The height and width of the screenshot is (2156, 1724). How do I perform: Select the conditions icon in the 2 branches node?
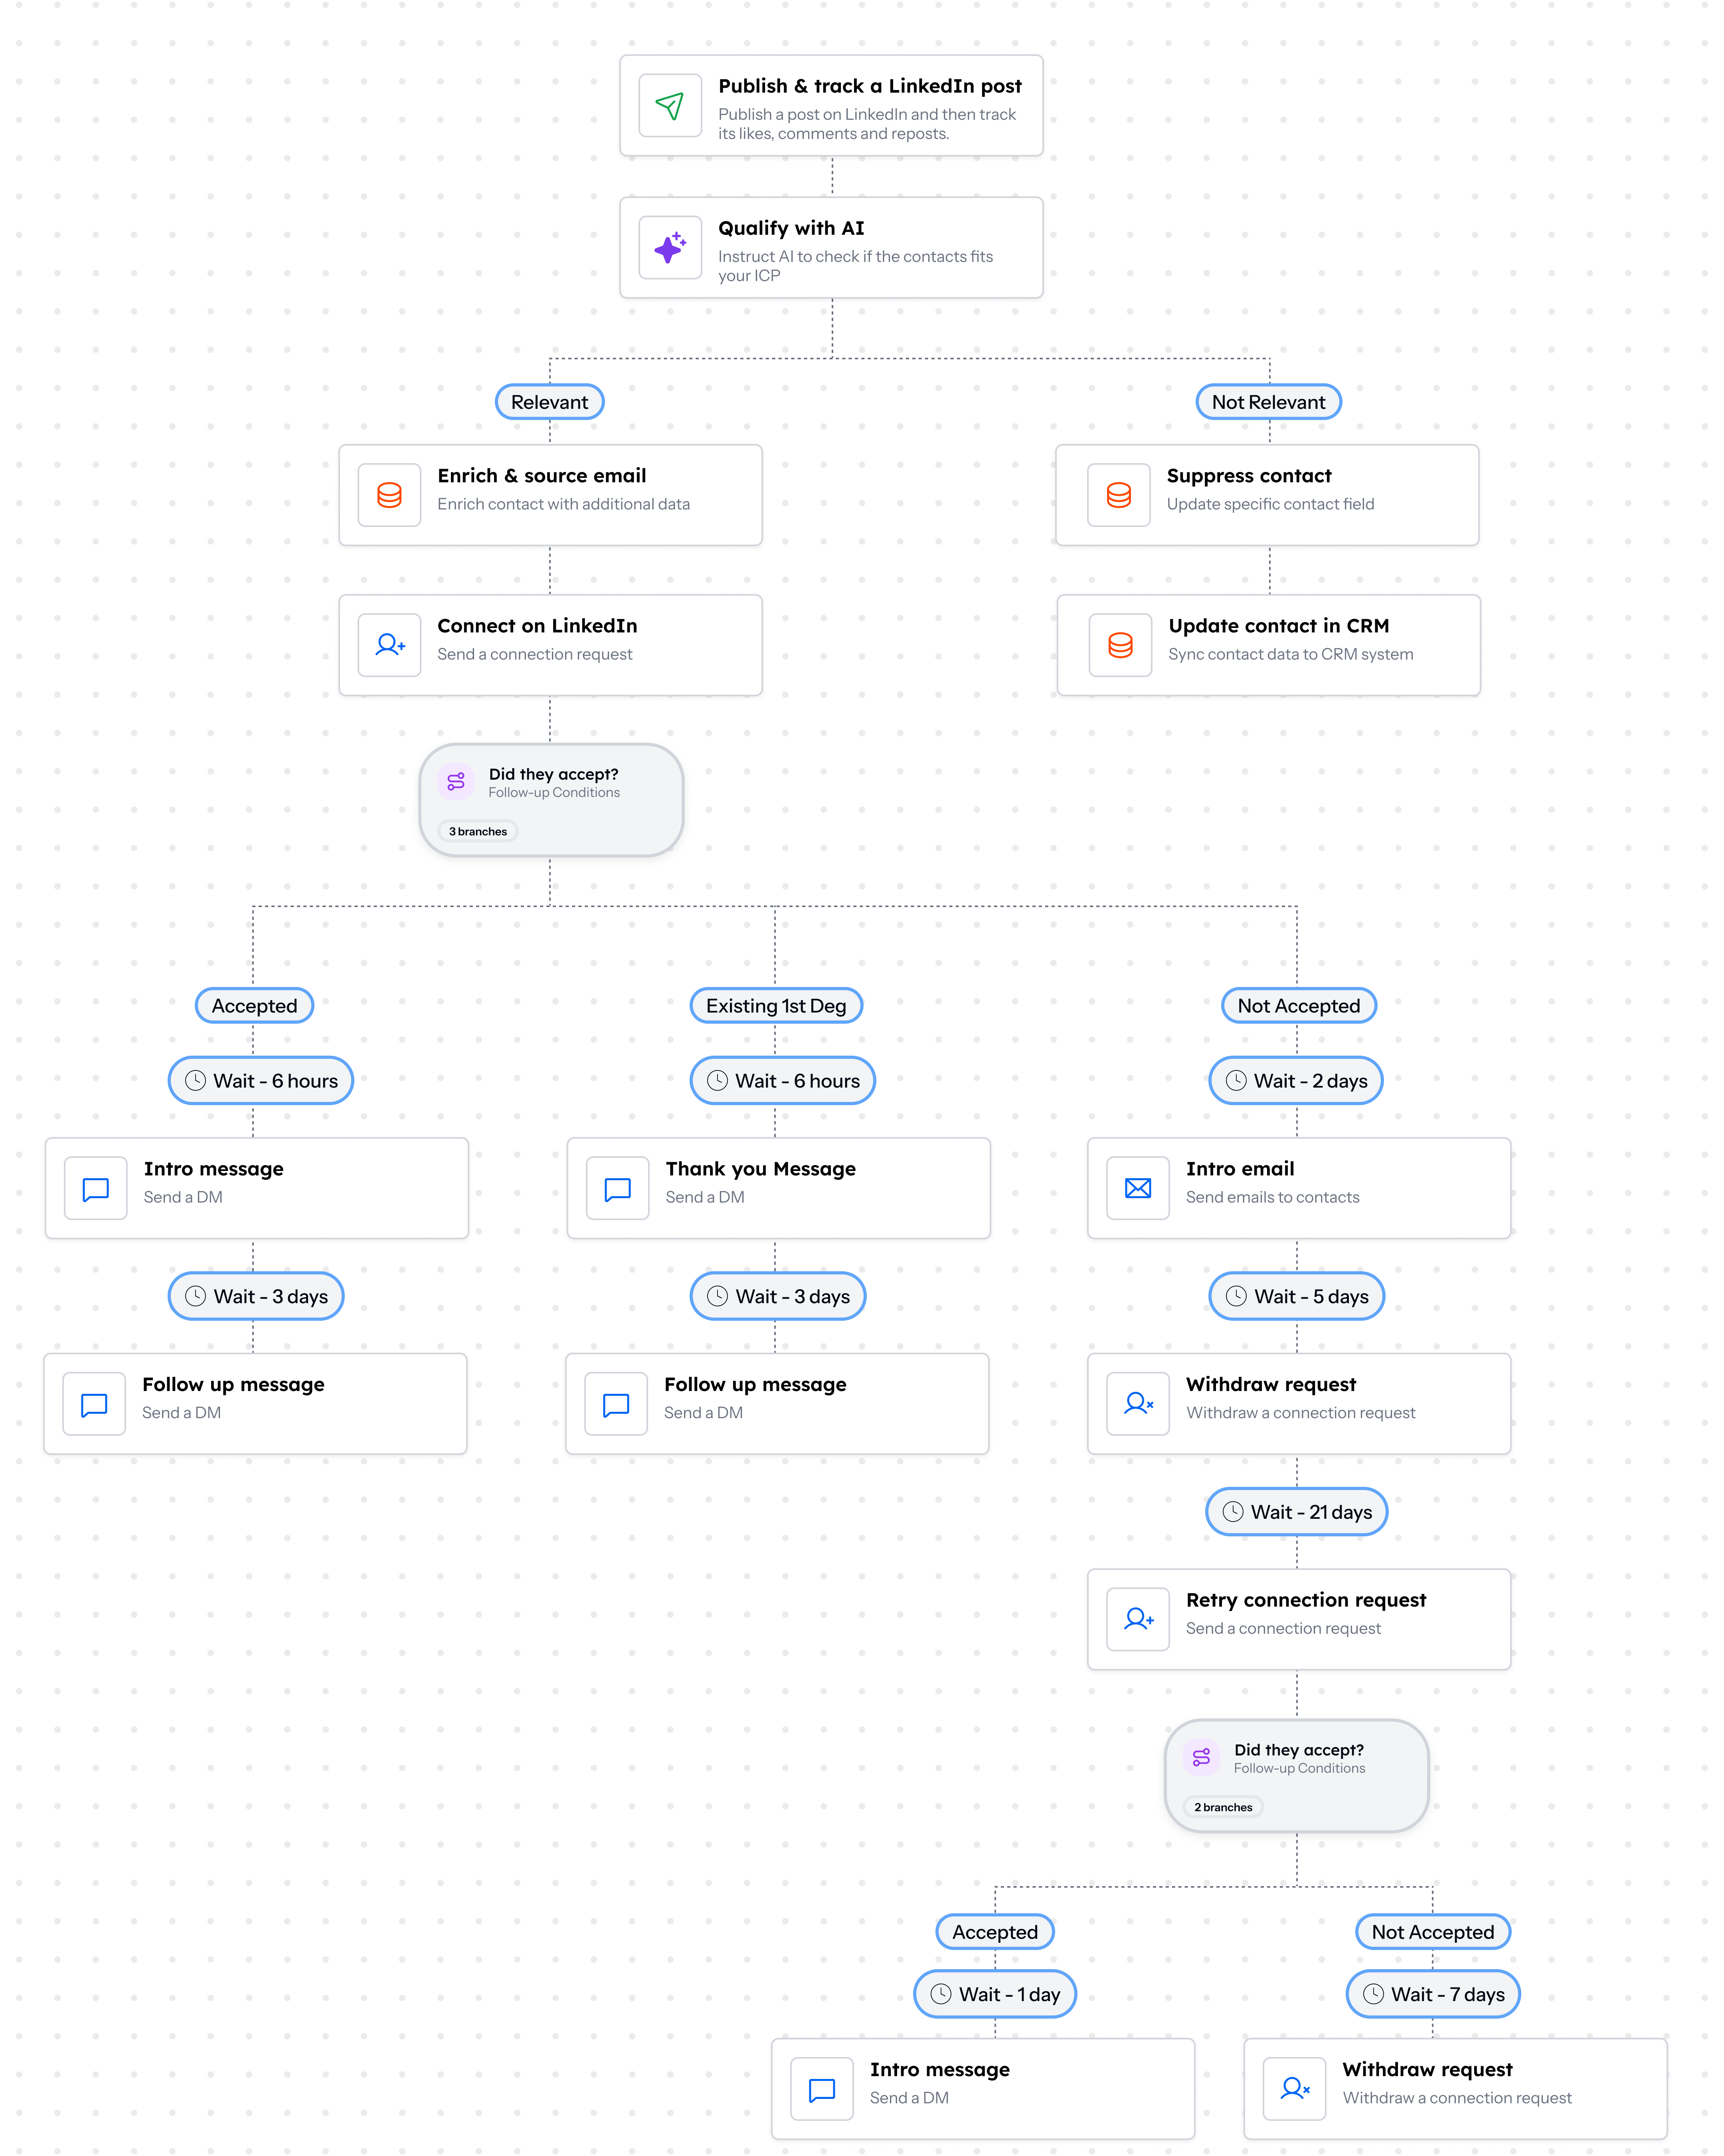click(x=1201, y=1757)
